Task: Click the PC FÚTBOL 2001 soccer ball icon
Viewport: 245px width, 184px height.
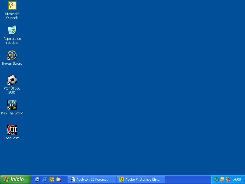Action: click(x=12, y=80)
